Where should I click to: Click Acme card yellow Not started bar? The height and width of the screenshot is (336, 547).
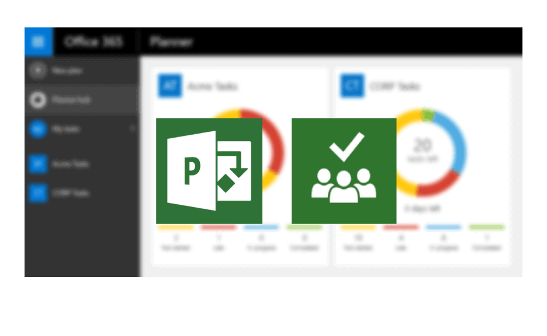click(176, 228)
